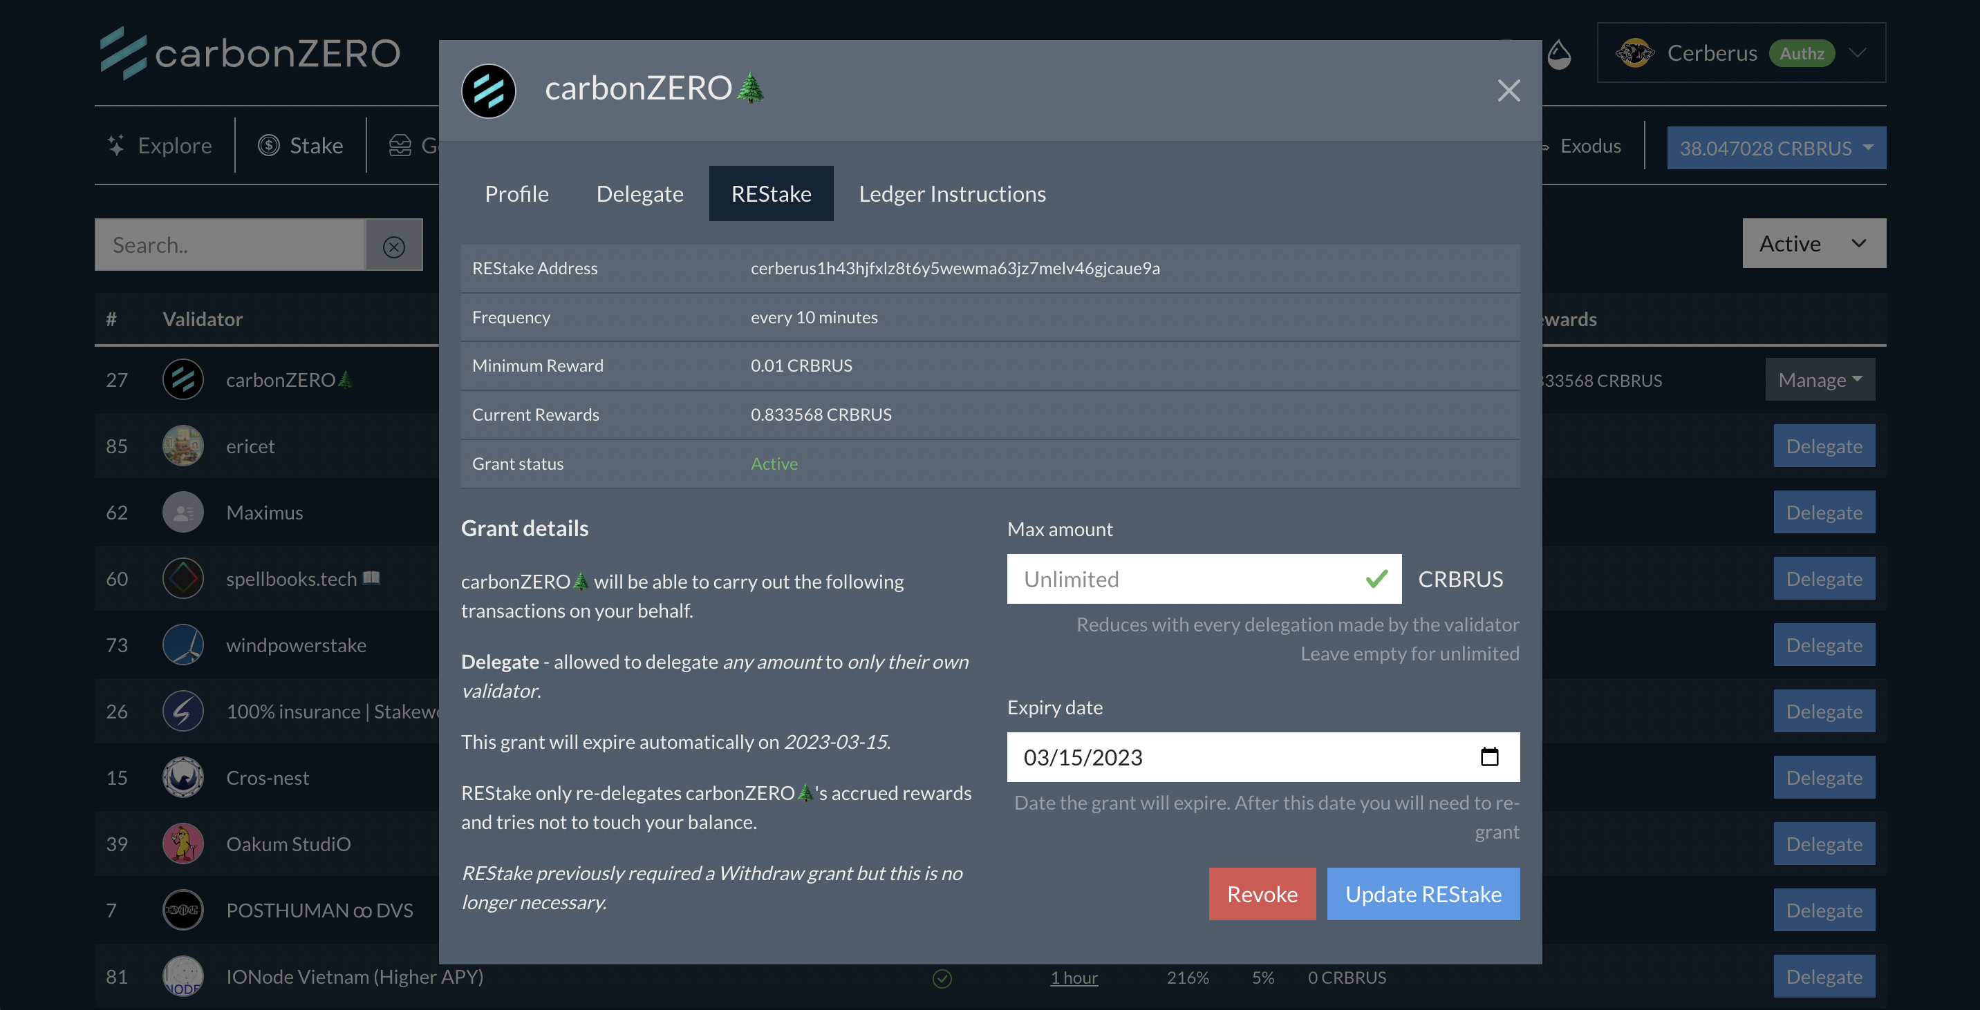Click the Validator column header
This screenshot has width=1980, height=1010.
[202, 318]
